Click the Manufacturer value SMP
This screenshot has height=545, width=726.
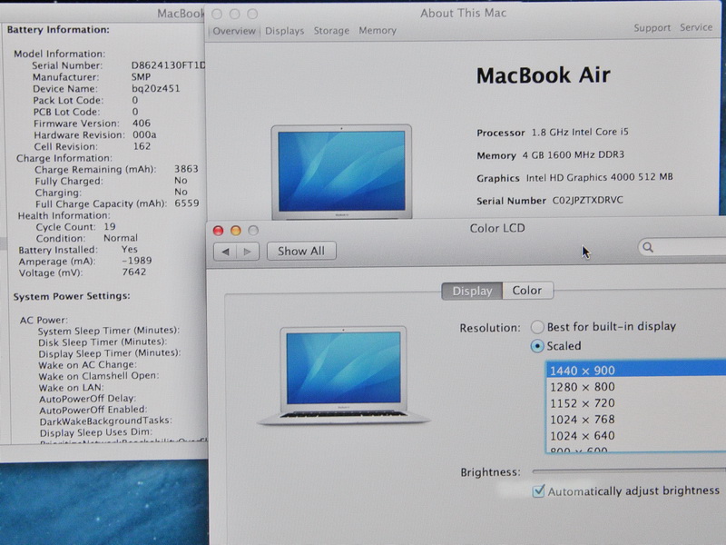pos(141,77)
